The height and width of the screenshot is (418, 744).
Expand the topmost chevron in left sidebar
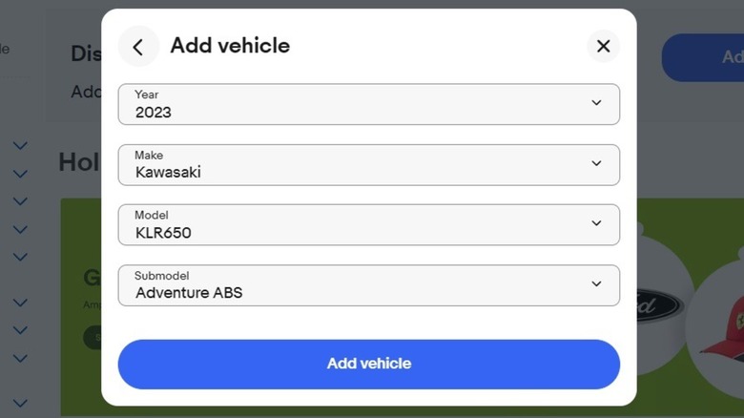(20, 146)
